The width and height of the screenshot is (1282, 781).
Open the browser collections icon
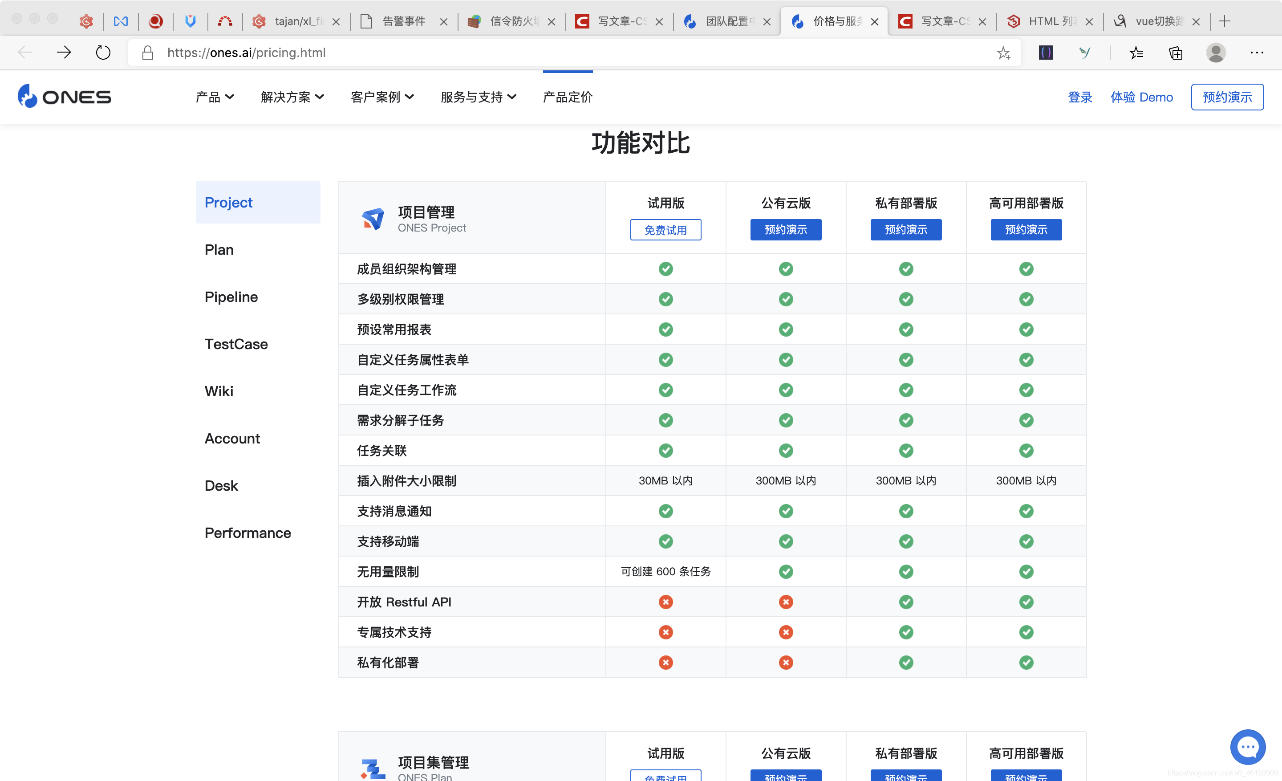coord(1175,53)
